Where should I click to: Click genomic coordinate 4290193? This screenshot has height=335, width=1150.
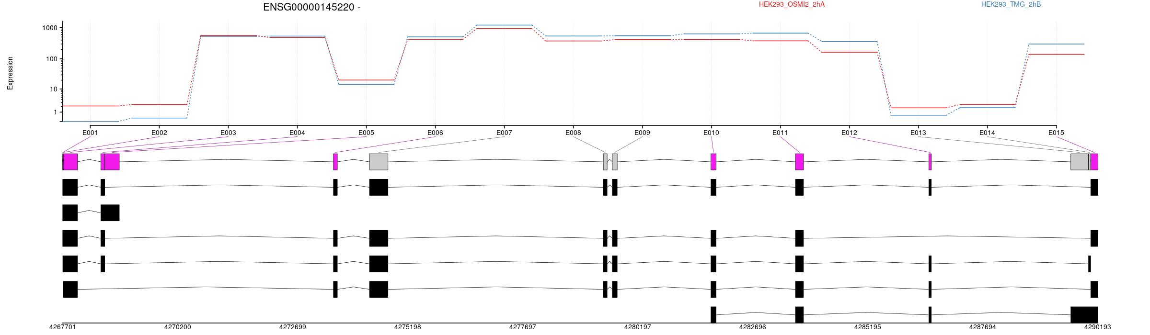[x=1097, y=327]
